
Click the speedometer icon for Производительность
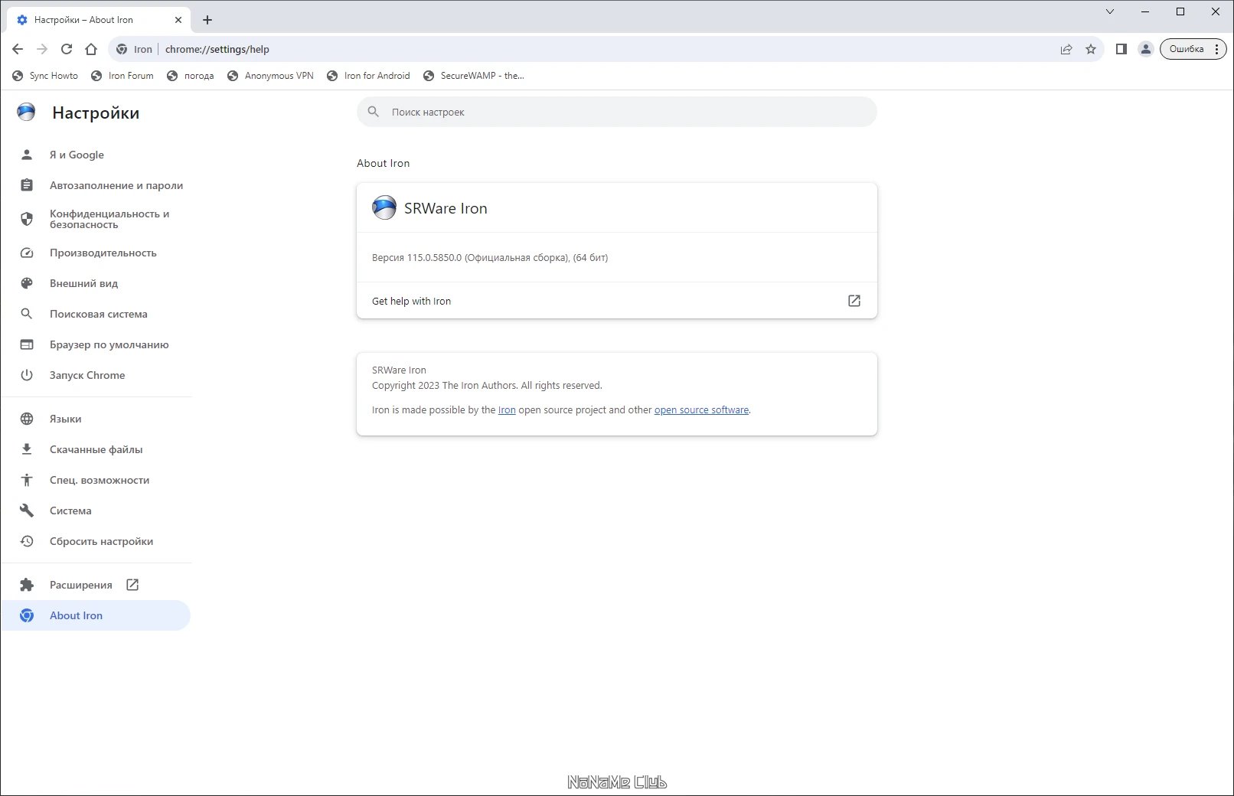pyautogui.click(x=27, y=253)
